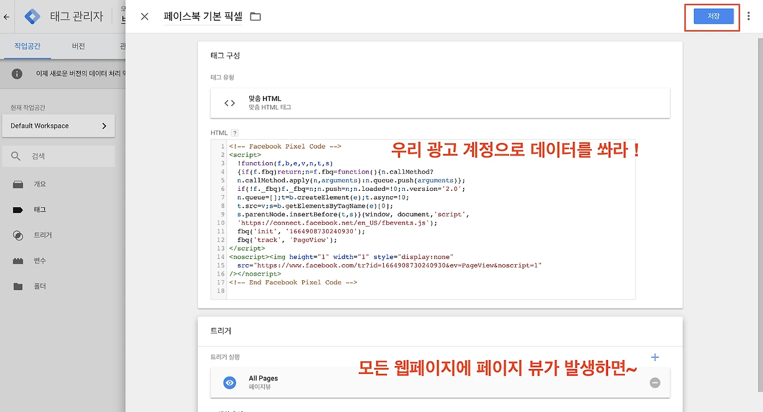Click the 검색 search field
This screenshot has width=763, height=412.
(58, 156)
